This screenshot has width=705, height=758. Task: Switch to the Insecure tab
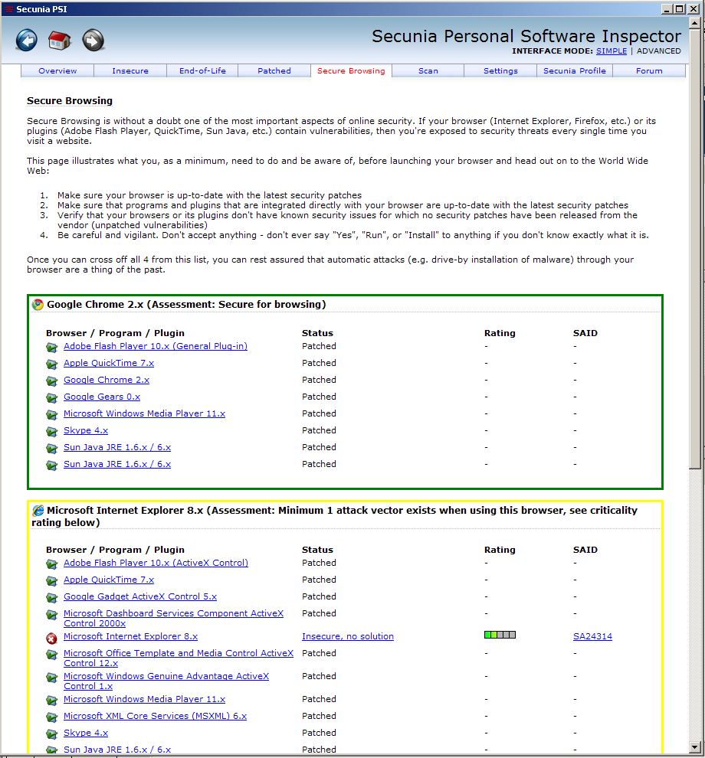(x=130, y=70)
